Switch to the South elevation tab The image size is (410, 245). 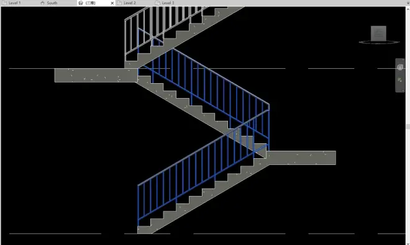point(57,3)
